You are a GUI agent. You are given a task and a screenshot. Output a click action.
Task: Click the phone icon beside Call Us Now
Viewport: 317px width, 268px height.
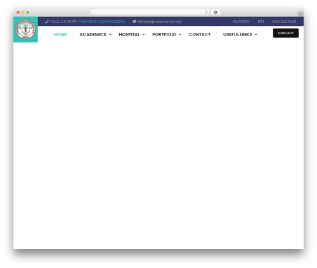pyautogui.click(x=47, y=22)
